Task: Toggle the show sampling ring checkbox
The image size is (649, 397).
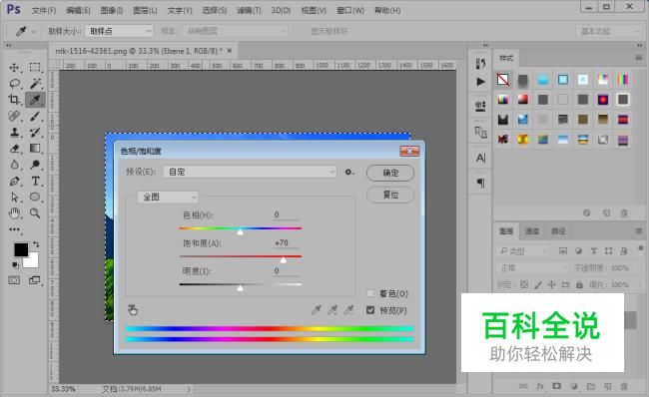Action: tap(301, 31)
